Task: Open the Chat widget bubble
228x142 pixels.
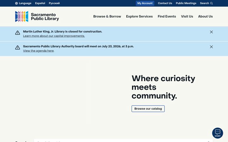Action: [x=218, y=133]
